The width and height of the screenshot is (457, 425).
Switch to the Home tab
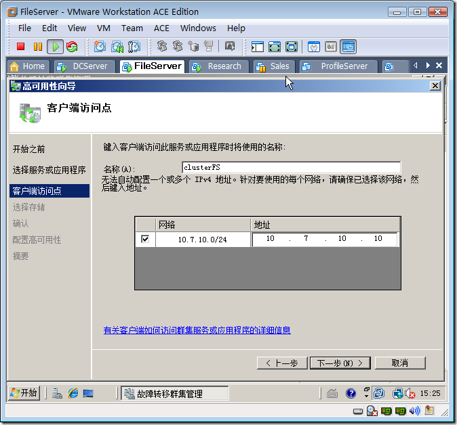(x=27, y=66)
